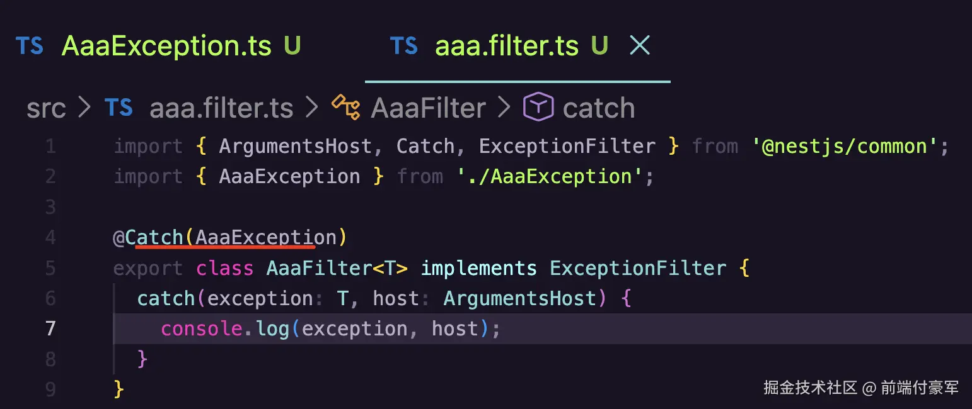Click TS icon on aaa.filter.ts tab
This screenshot has width=972, height=409.
pos(403,46)
